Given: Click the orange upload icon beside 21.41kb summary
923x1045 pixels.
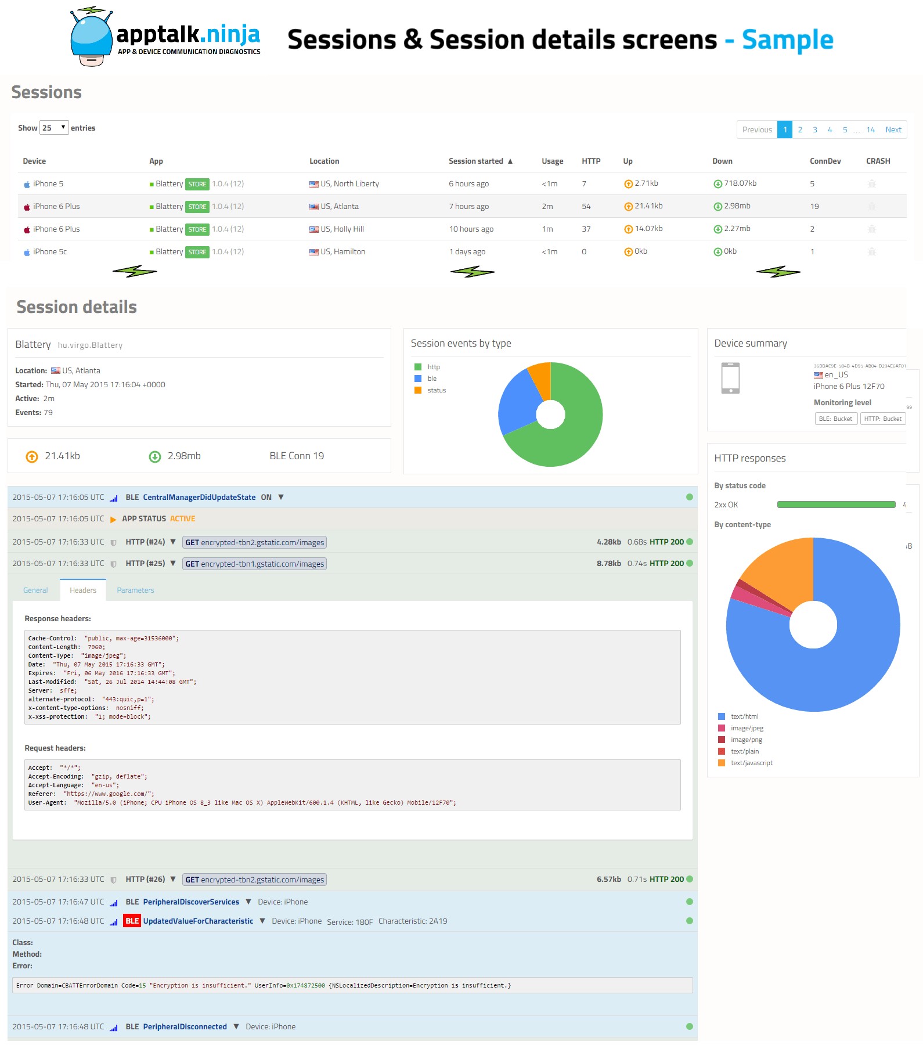Looking at the screenshot, I should [x=32, y=457].
